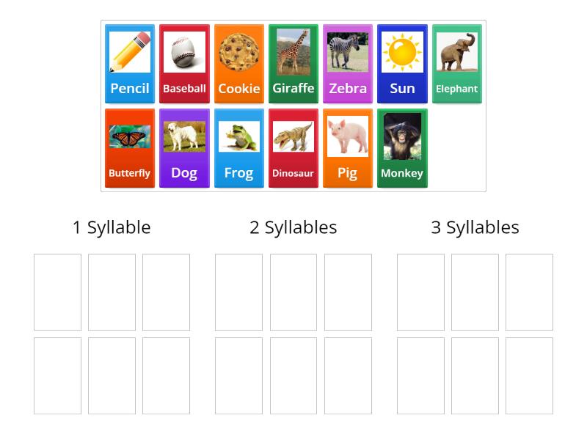Pick the Dog card image
The width and height of the screenshot is (587, 440).
(x=184, y=147)
